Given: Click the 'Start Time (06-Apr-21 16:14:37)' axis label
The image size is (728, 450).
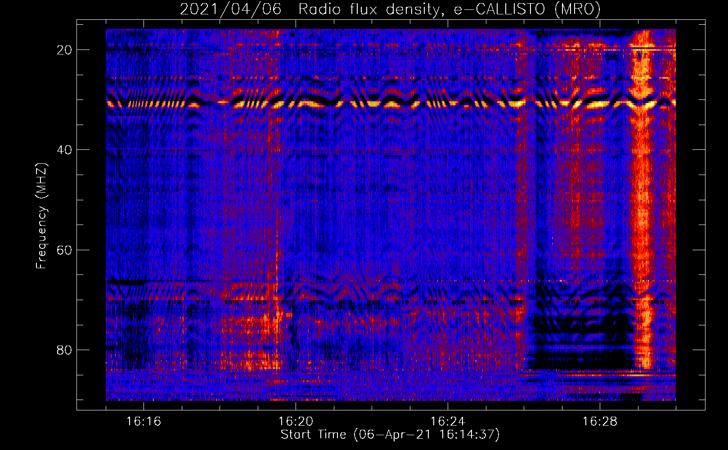Looking at the screenshot, I should tap(390, 435).
